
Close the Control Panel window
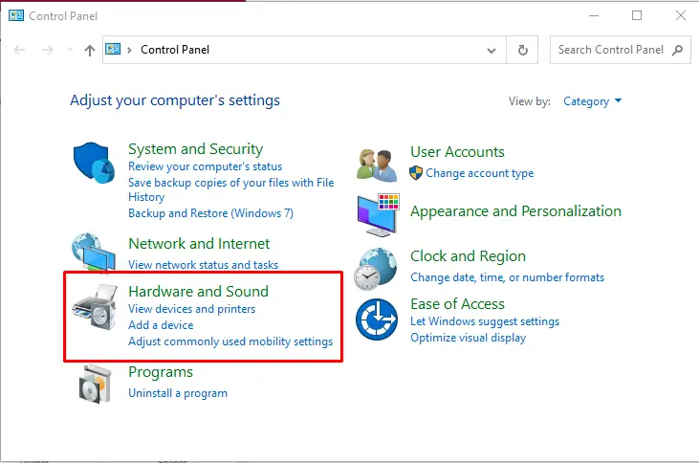(x=680, y=16)
